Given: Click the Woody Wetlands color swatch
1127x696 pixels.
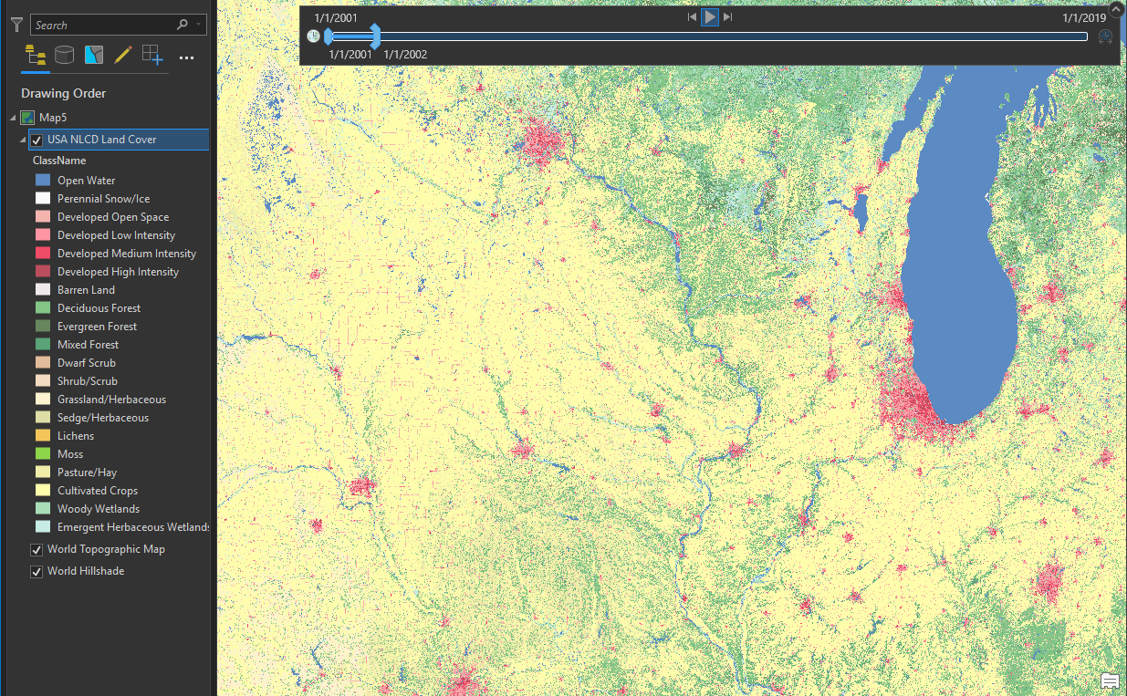Looking at the screenshot, I should point(42,509).
